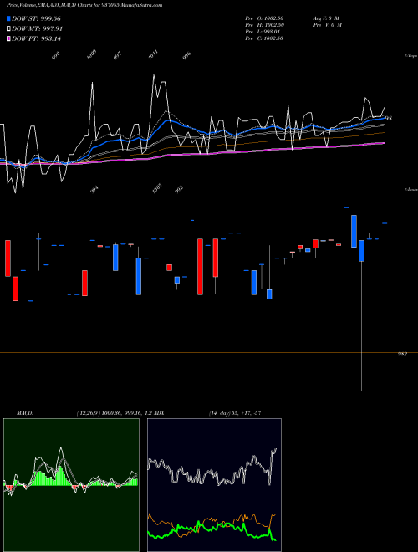
Task: Click the MACD (12,26,9) values text
Action: 114,413
